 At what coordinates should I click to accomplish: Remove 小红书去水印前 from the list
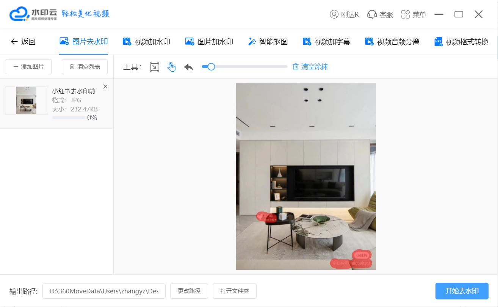105,87
